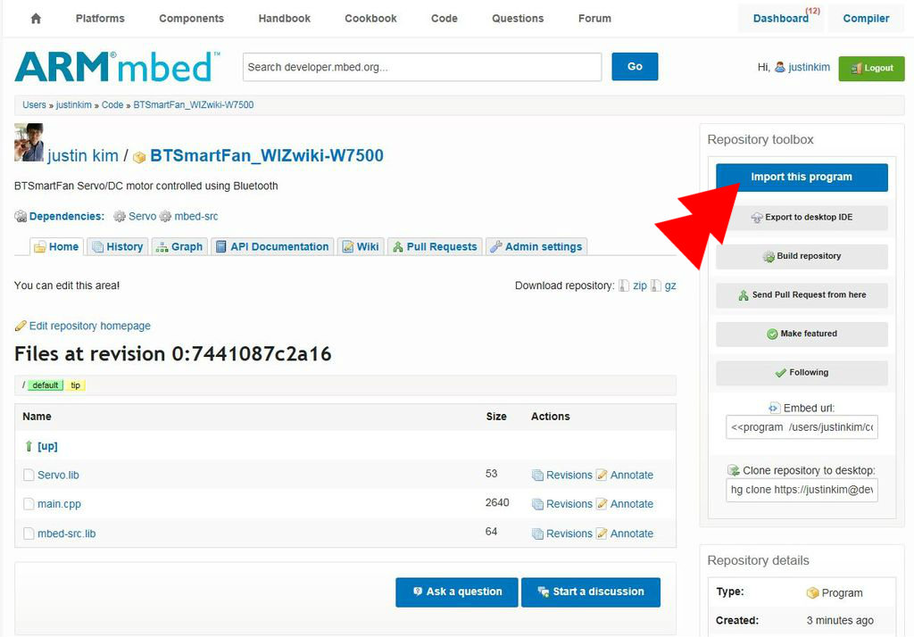Click the green up arrow icon
Screen dimensions: 914x637
pos(29,446)
